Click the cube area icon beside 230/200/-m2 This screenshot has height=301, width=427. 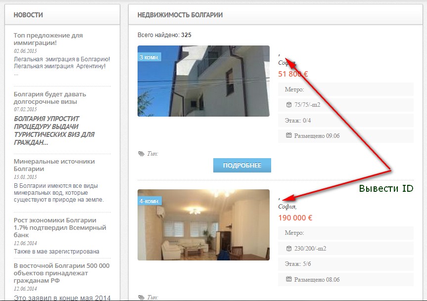[x=289, y=249]
